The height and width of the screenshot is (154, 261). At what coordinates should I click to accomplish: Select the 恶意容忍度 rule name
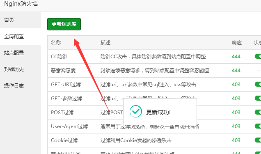pos(63,71)
